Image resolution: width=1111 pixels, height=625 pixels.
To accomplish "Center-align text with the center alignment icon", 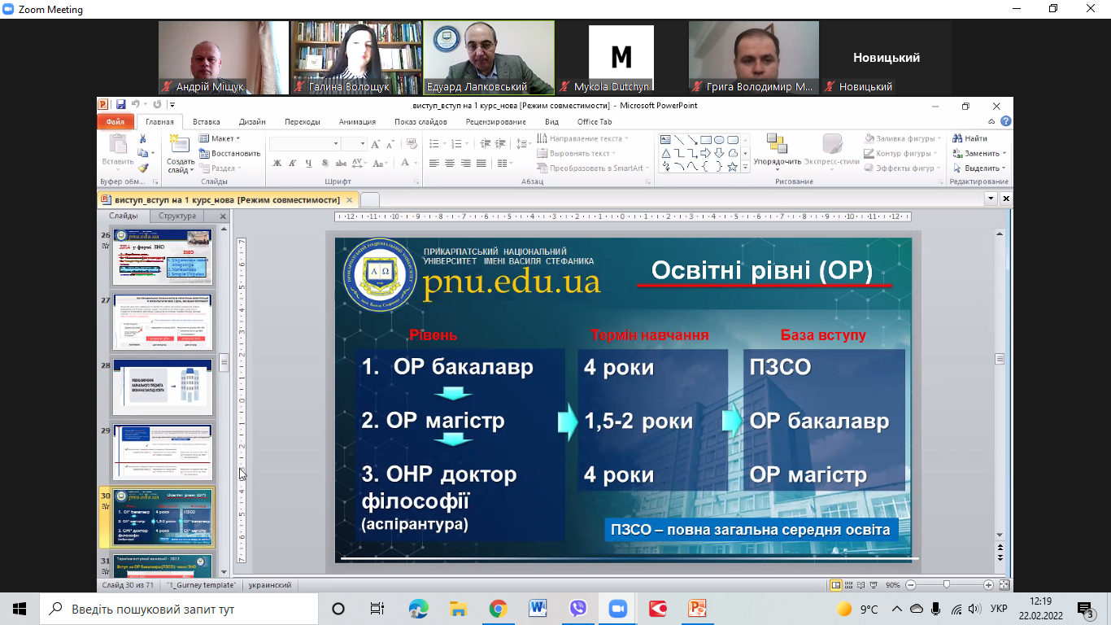I will (x=450, y=164).
